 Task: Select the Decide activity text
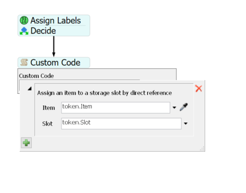click(43, 31)
